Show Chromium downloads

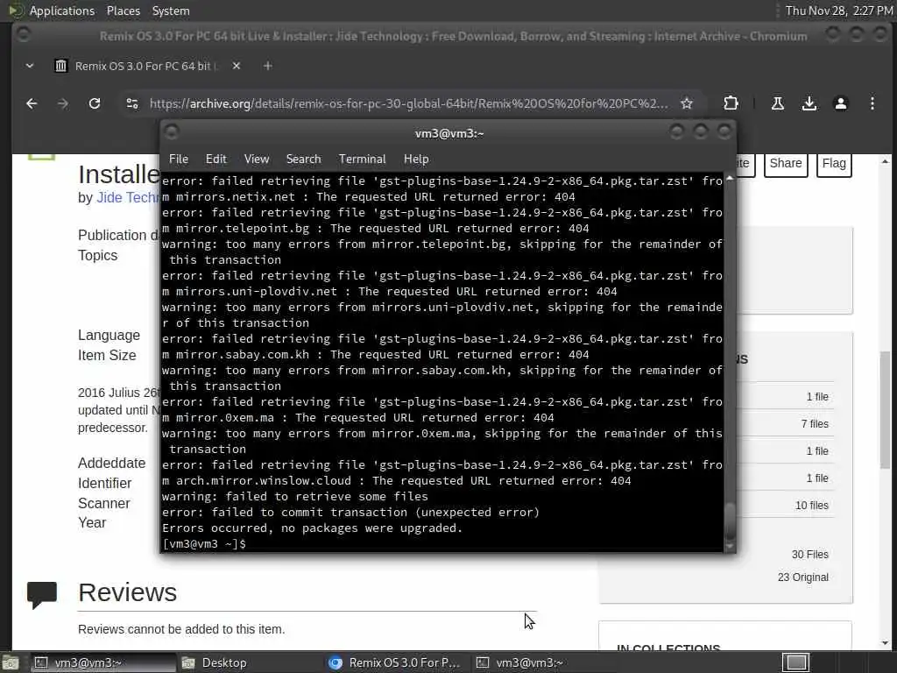tap(809, 103)
